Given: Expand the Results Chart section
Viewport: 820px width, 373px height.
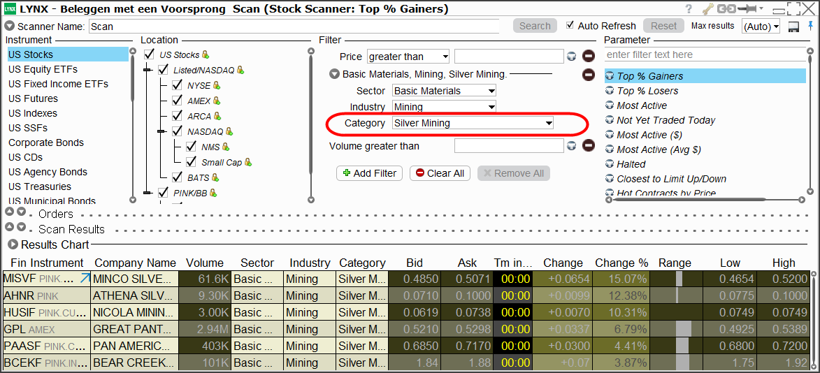Looking at the screenshot, I should (x=13, y=244).
